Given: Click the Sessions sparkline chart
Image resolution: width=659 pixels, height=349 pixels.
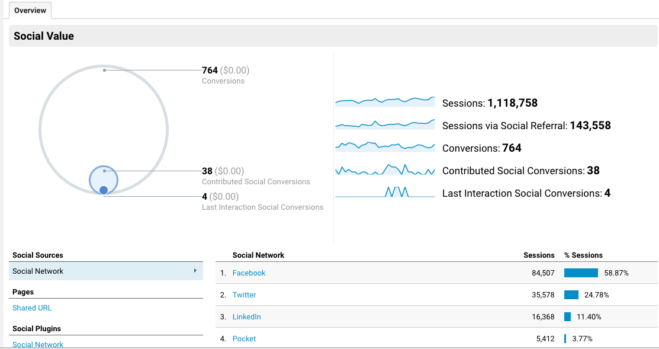Looking at the screenshot, I should (x=385, y=102).
